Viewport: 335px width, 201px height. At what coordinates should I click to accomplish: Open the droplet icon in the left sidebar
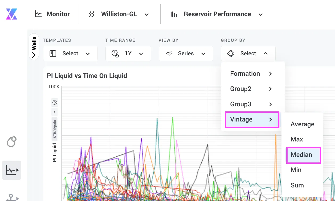pyautogui.click(x=12, y=141)
